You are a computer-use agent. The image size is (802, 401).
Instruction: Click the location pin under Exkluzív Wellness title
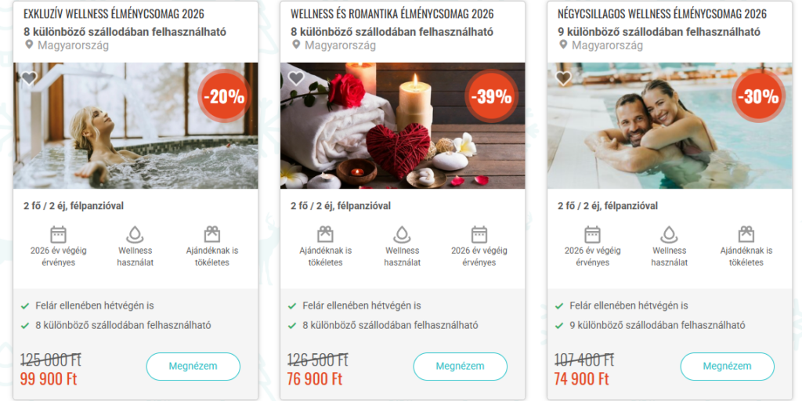pyautogui.click(x=29, y=45)
